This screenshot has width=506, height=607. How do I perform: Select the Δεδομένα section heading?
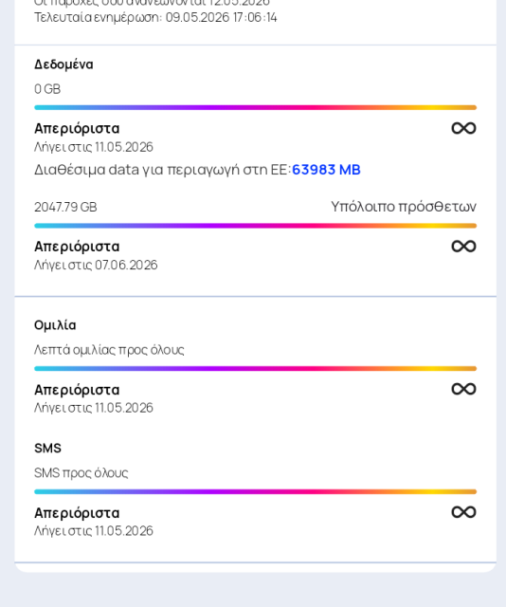[63, 64]
